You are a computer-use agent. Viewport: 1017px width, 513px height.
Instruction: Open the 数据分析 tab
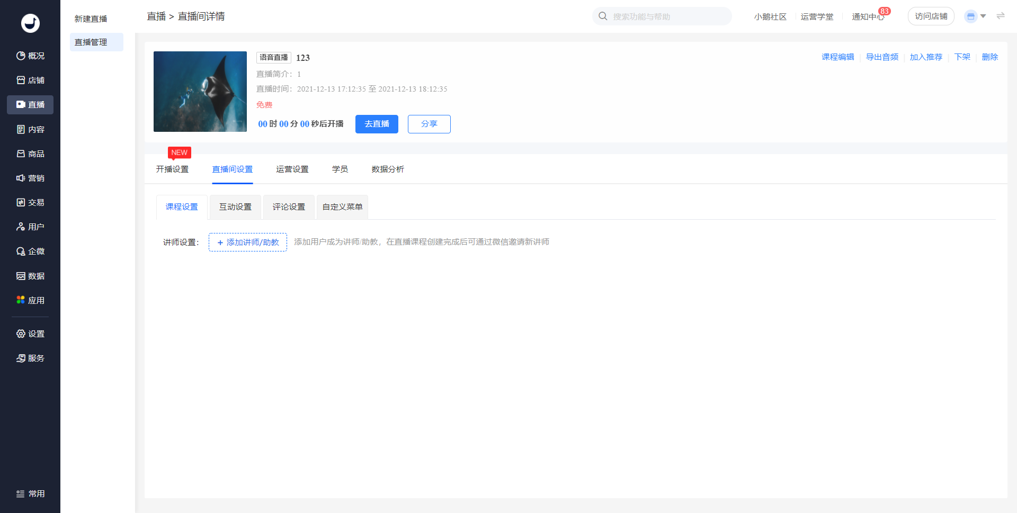387,169
